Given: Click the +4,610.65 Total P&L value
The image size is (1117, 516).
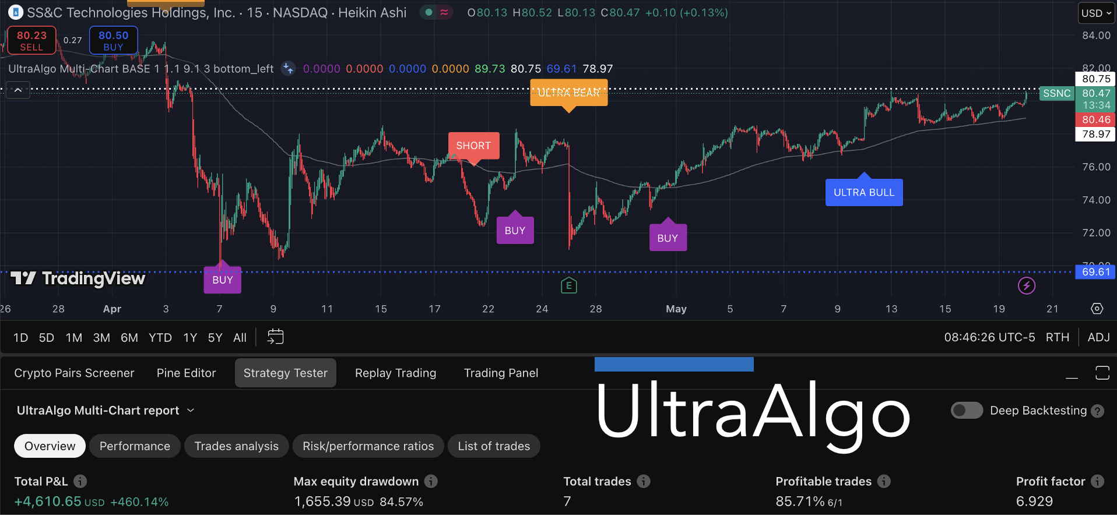Looking at the screenshot, I should click(x=48, y=501).
